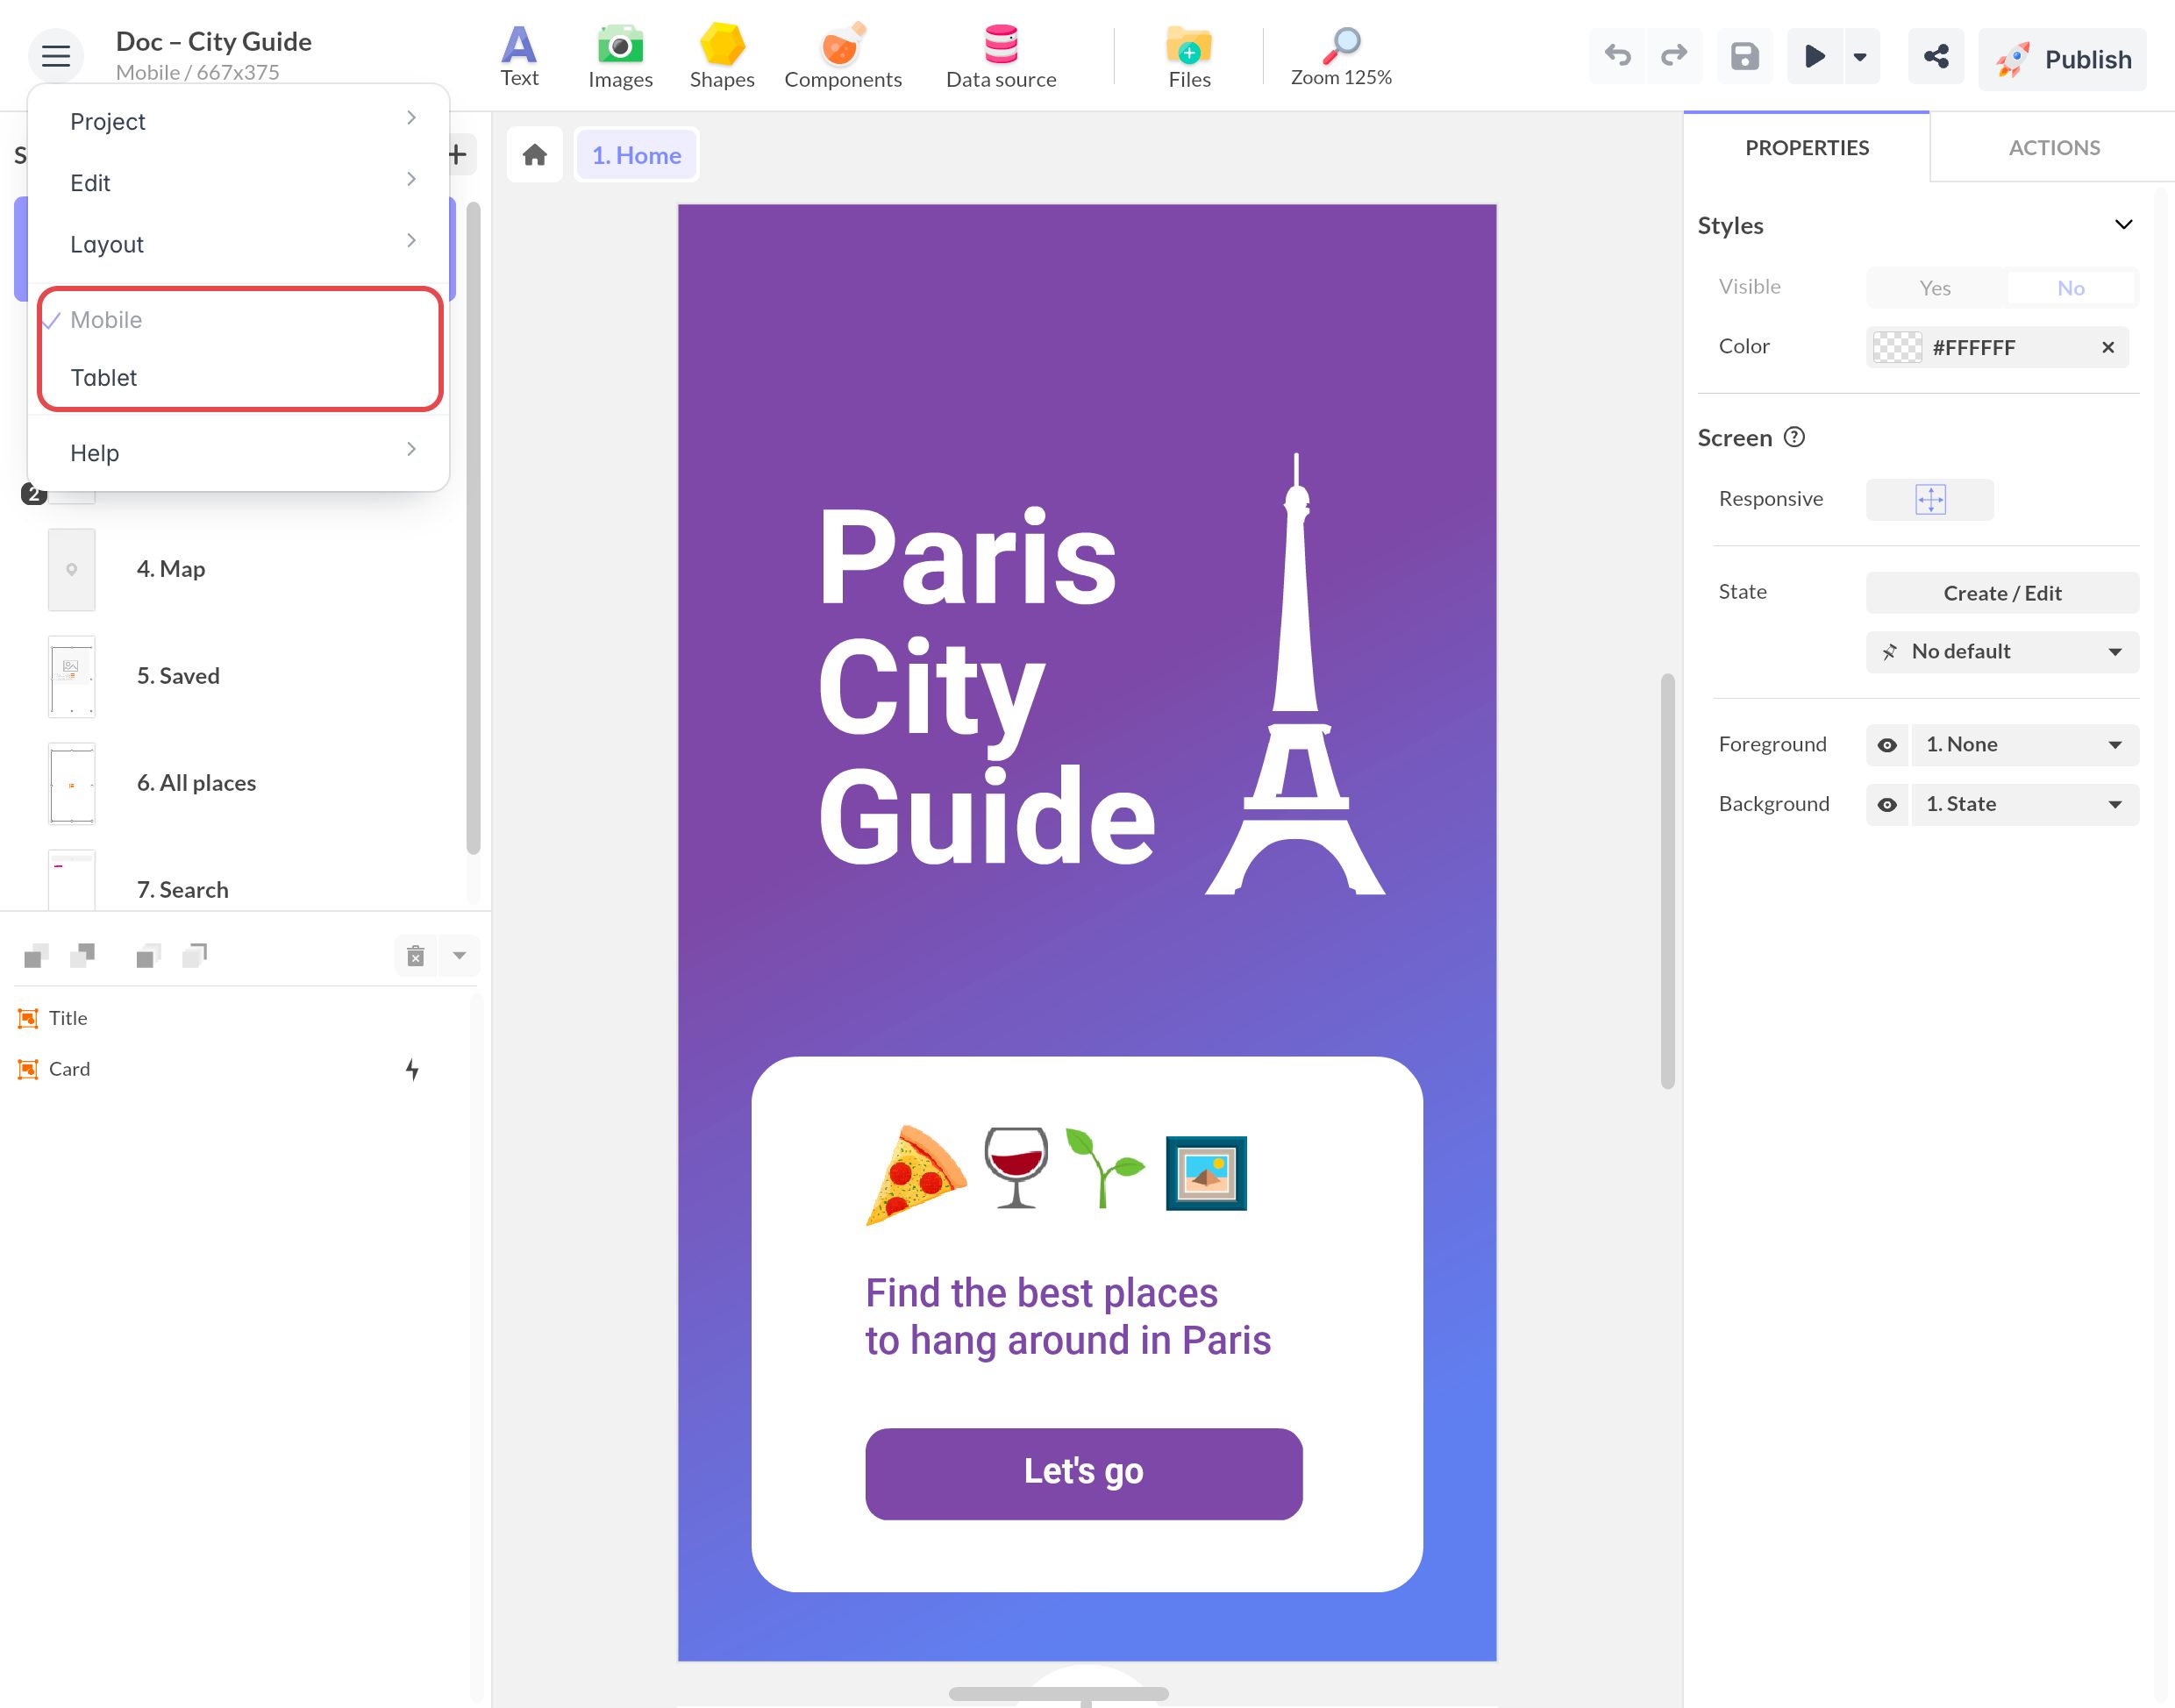Expand the Project submenu
The height and width of the screenshot is (1708, 2175).
tap(240, 121)
